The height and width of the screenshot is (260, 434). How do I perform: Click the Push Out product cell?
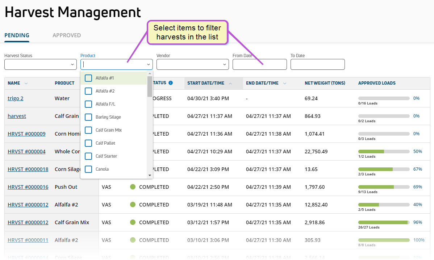click(66, 187)
